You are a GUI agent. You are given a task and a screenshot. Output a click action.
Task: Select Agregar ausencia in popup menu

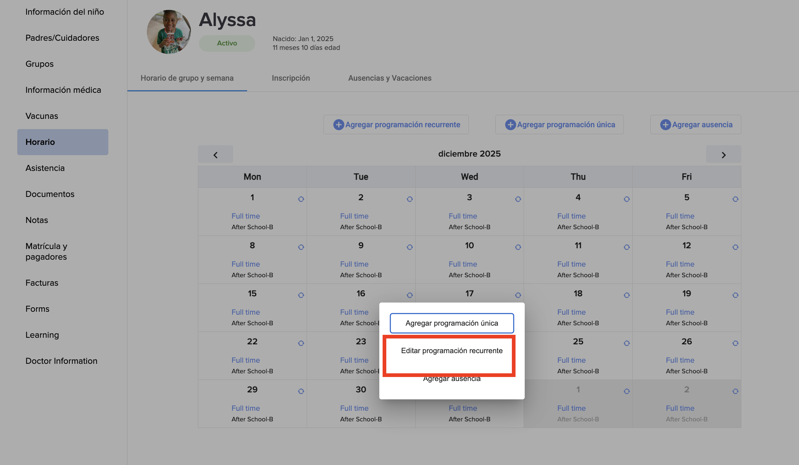451,379
